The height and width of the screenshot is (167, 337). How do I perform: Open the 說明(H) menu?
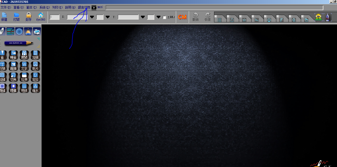point(70,8)
